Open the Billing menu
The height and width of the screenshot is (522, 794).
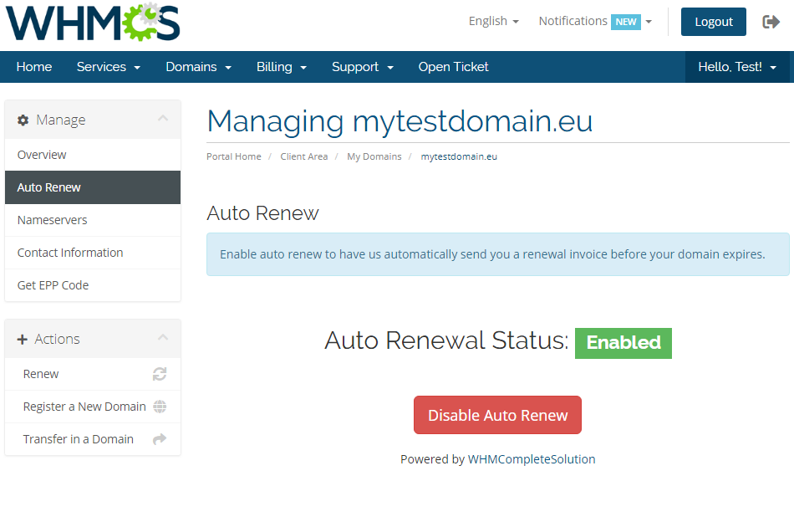(x=282, y=67)
